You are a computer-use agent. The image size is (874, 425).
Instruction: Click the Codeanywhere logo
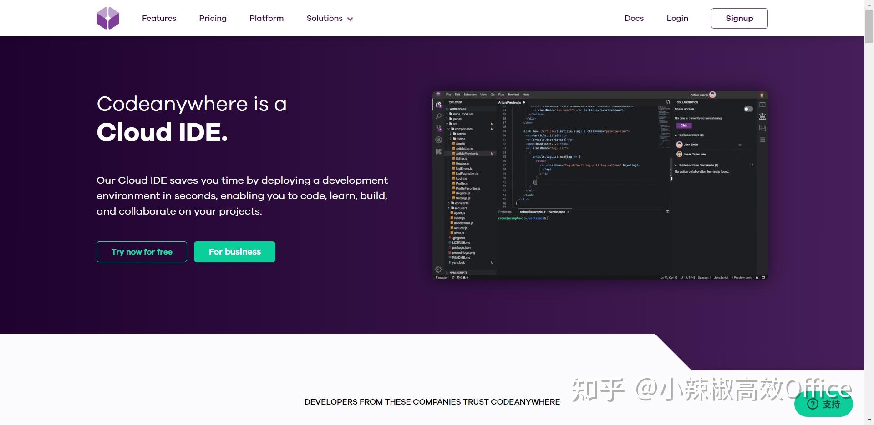click(x=108, y=18)
